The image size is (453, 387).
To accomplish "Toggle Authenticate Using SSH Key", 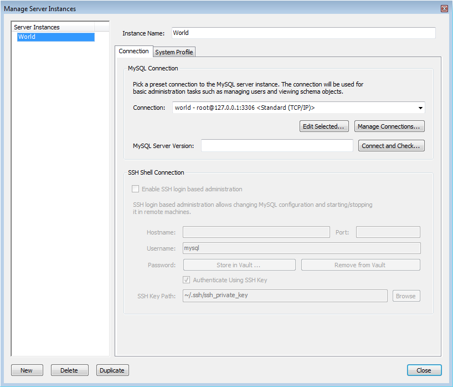I will pyautogui.click(x=187, y=280).
